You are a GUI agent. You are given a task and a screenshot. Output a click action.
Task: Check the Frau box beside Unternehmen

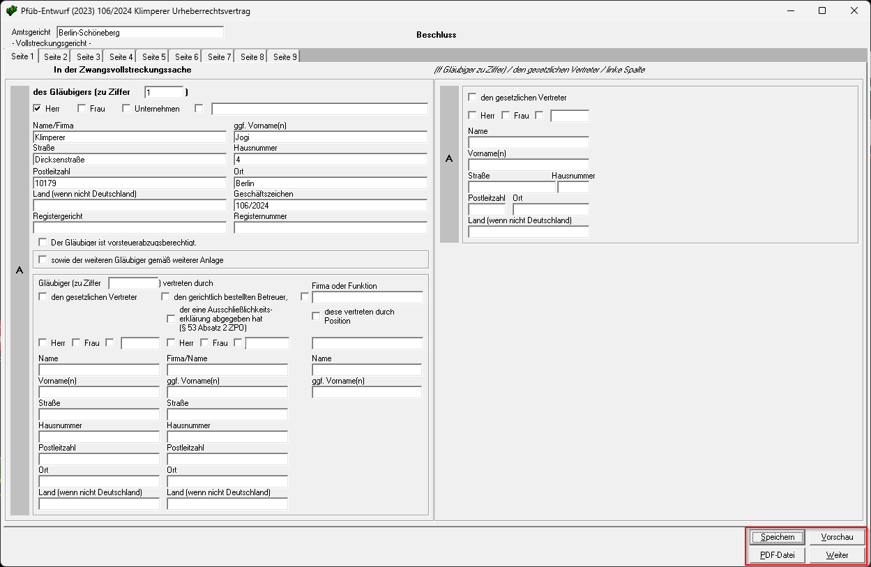pyautogui.click(x=82, y=108)
